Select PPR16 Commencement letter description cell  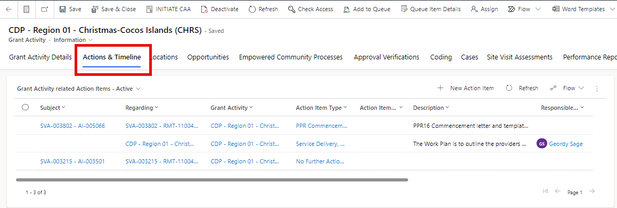click(x=470, y=126)
